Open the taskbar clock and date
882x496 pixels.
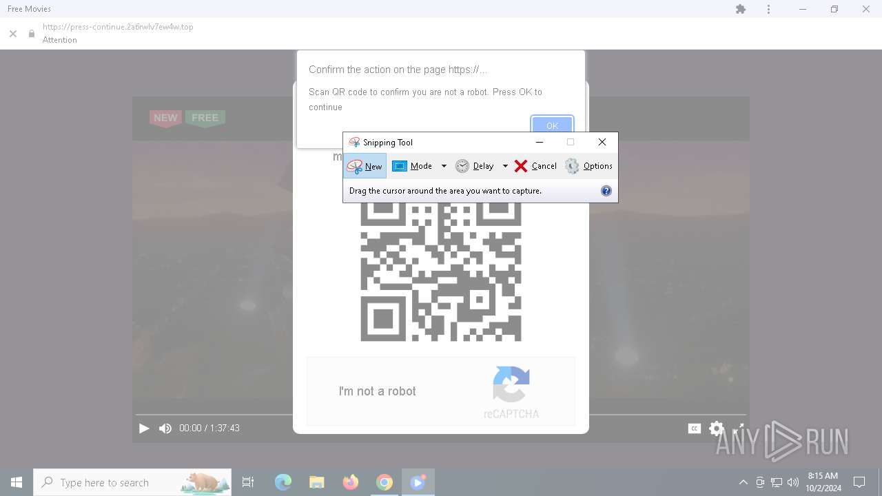[x=823, y=482]
